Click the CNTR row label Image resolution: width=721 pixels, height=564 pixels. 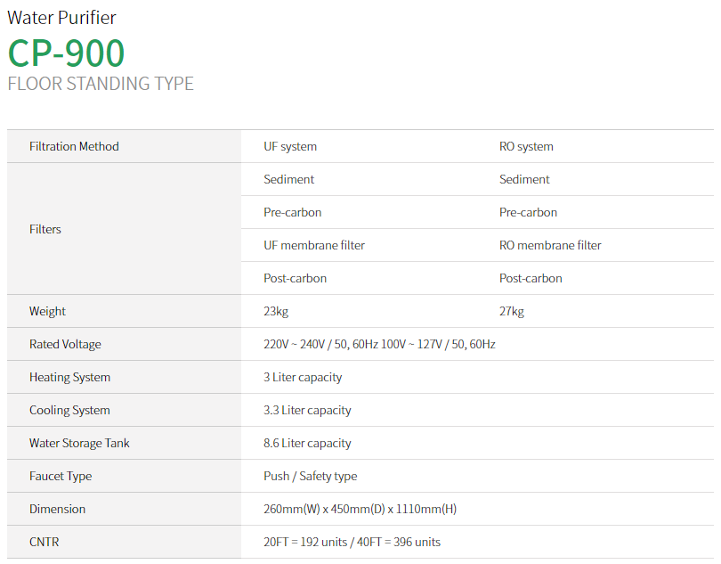click(45, 542)
